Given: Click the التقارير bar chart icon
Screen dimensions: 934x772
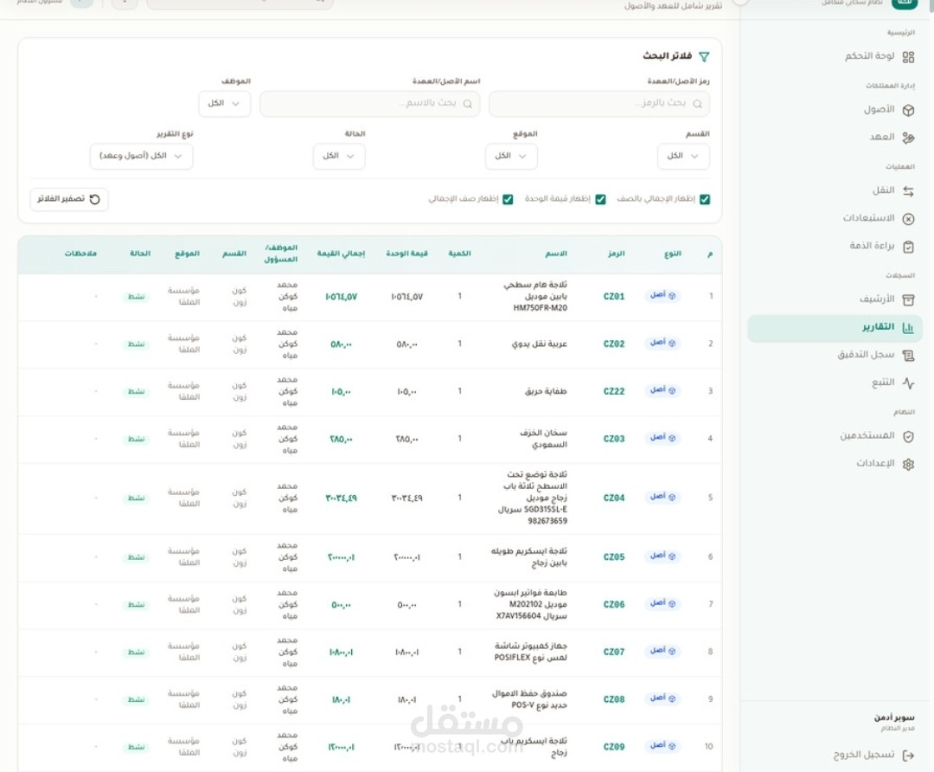Looking at the screenshot, I should (908, 327).
